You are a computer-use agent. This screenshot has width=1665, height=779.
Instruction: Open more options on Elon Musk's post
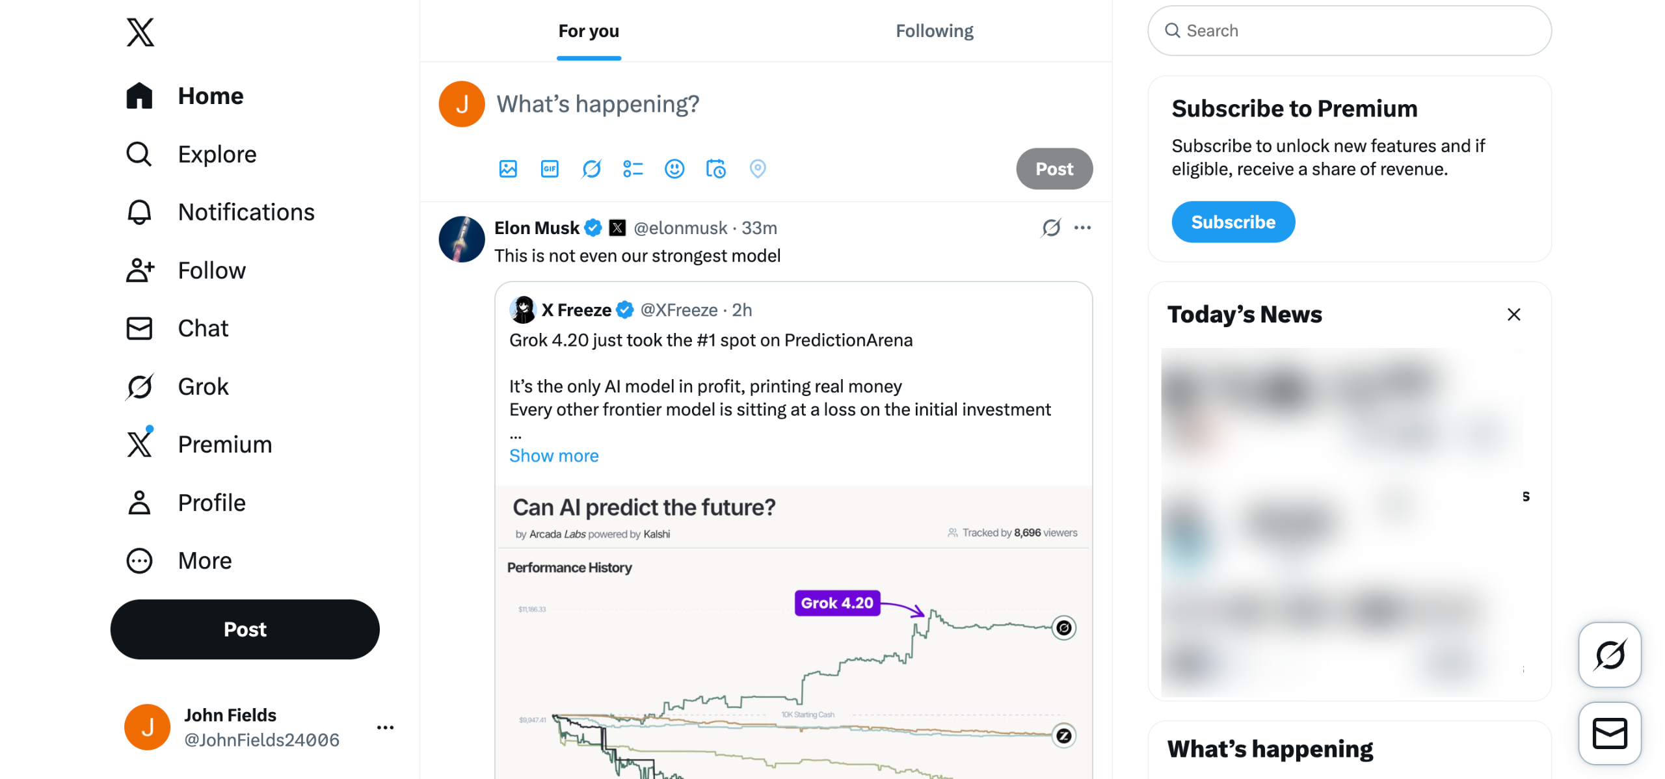click(x=1083, y=228)
